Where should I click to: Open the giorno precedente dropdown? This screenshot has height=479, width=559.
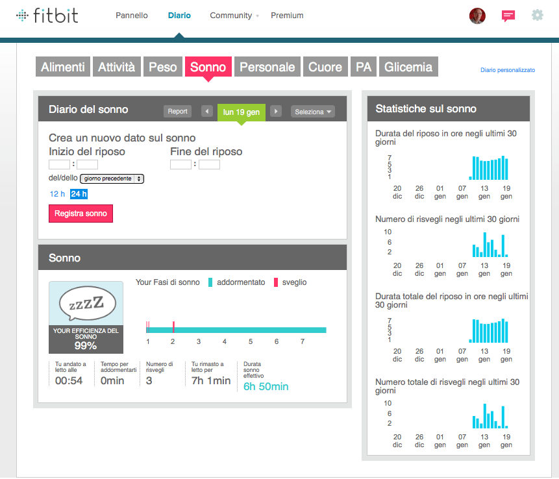[x=112, y=178]
